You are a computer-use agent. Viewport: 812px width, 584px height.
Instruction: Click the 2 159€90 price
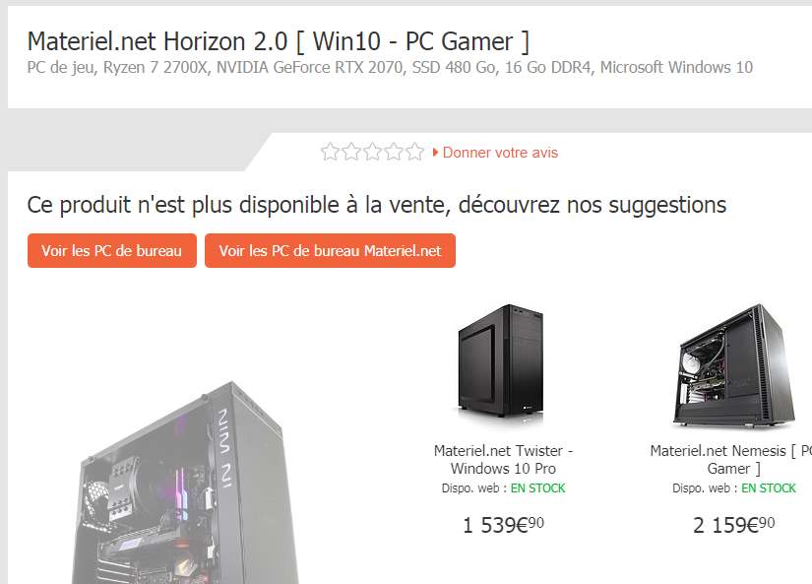(x=734, y=525)
